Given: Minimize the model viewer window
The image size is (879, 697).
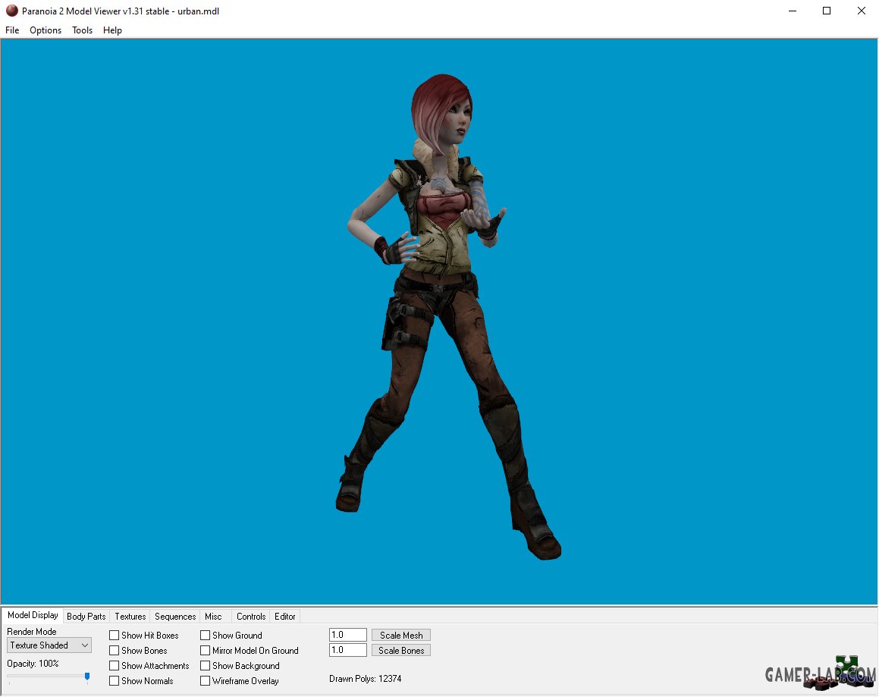Looking at the screenshot, I should point(792,11).
